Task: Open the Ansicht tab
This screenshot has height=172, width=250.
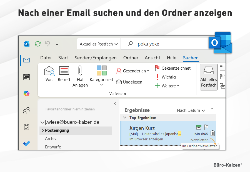Action: click(x=152, y=58)
